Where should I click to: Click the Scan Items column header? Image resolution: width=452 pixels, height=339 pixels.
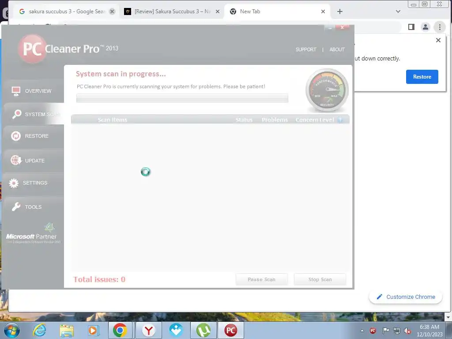(x=113, y=120)
